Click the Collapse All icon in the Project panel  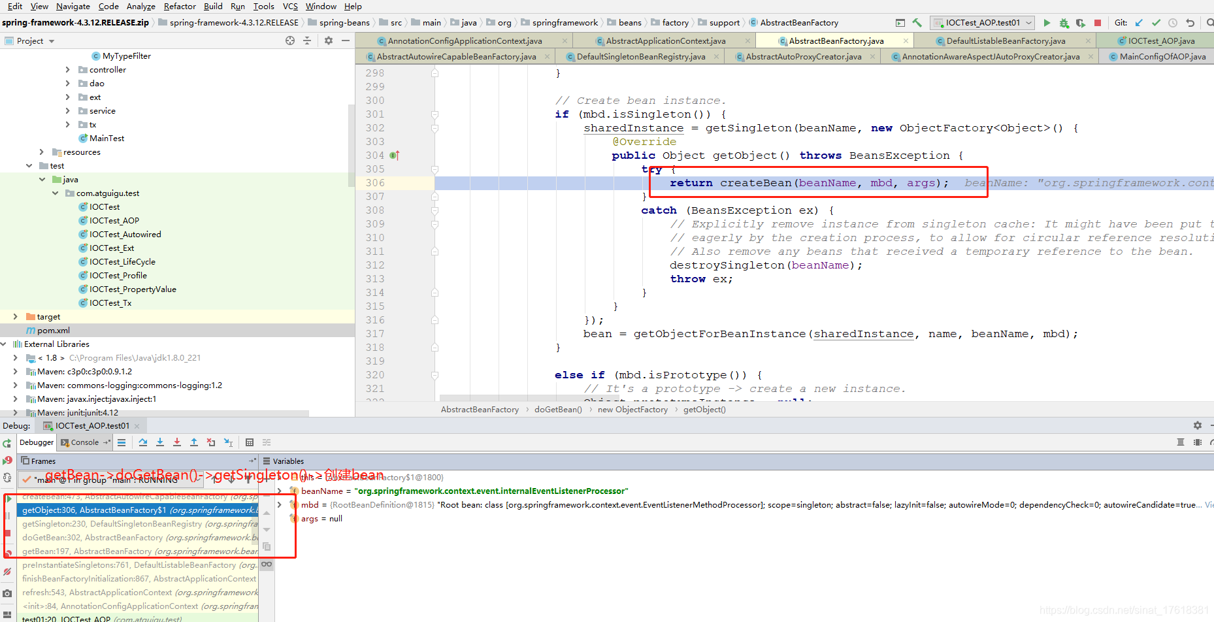307,41
